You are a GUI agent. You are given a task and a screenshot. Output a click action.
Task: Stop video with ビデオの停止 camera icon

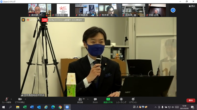tap(20, 99)
